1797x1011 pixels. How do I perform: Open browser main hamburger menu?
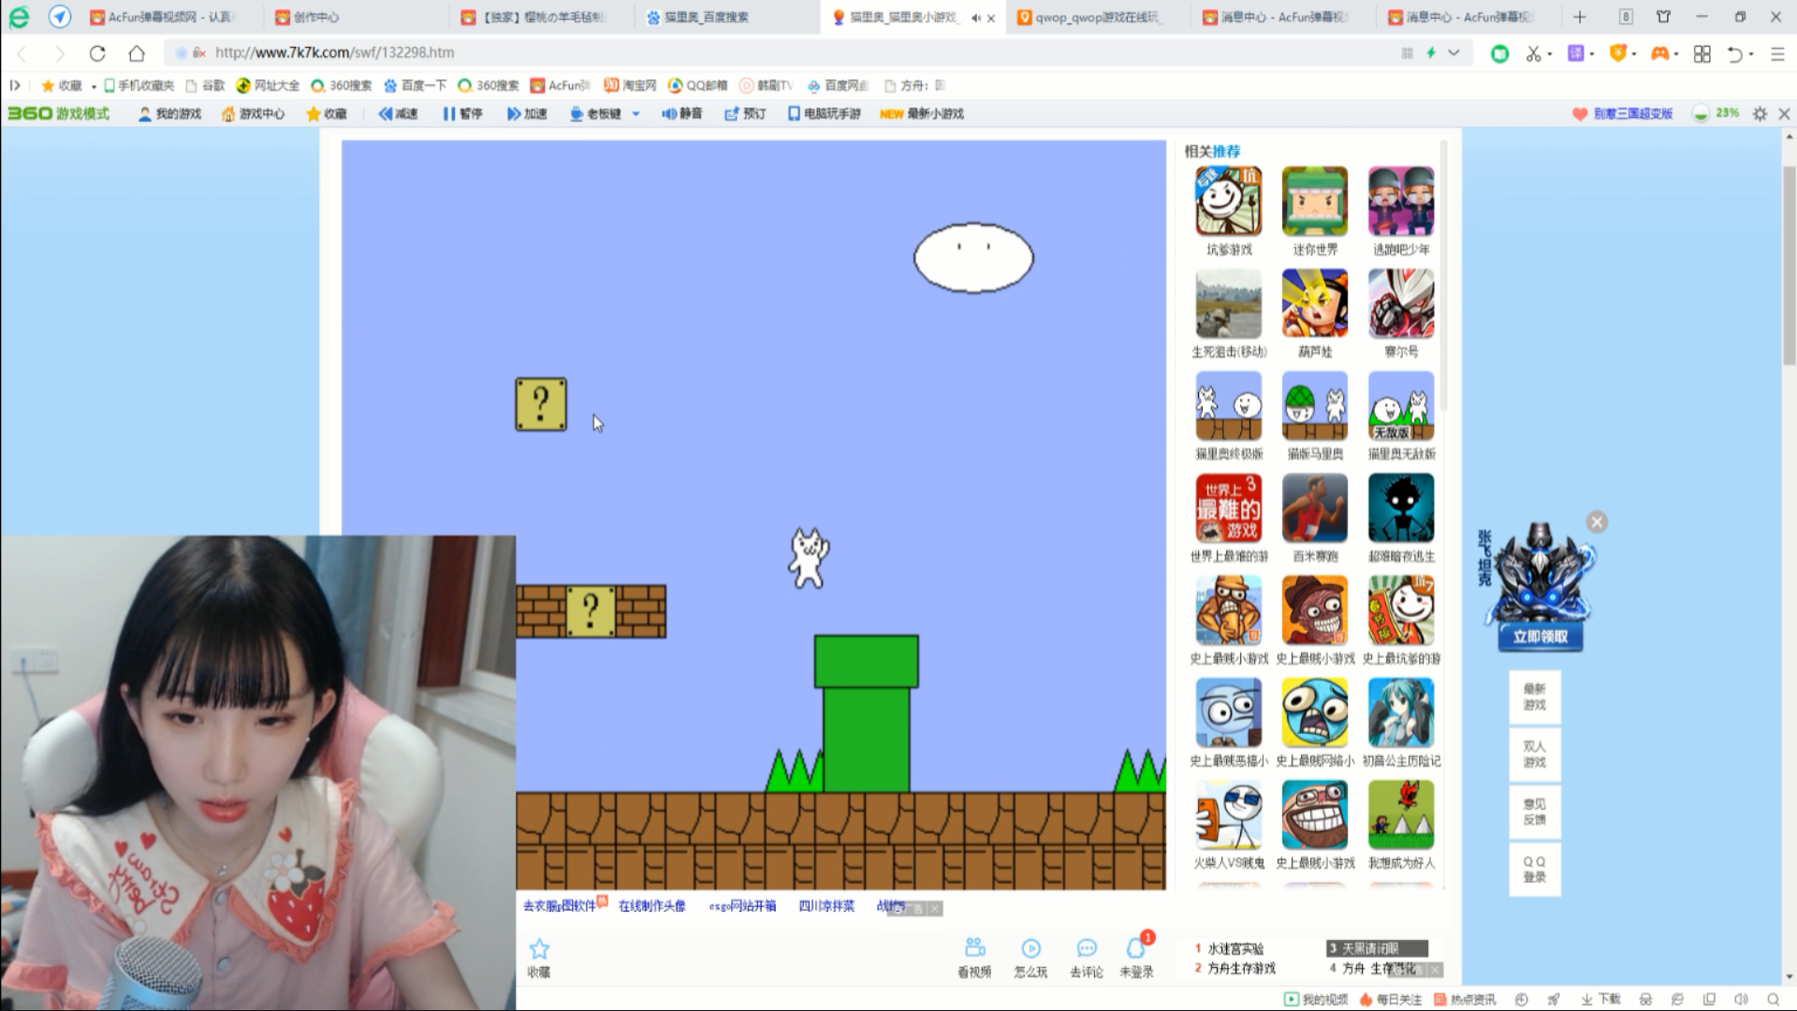1777,54
